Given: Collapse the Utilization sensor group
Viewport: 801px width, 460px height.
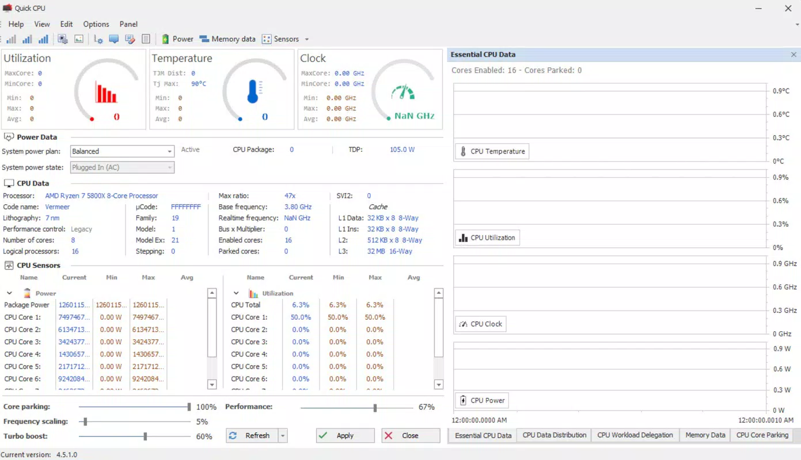Looking at the screenshot, I should [x=236, y=293].
